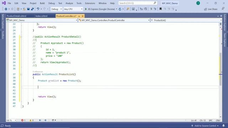Viewport: 228px width, 128px height.
Task: Open the Any CPU platform dropdown
Action: coord(73,9)
